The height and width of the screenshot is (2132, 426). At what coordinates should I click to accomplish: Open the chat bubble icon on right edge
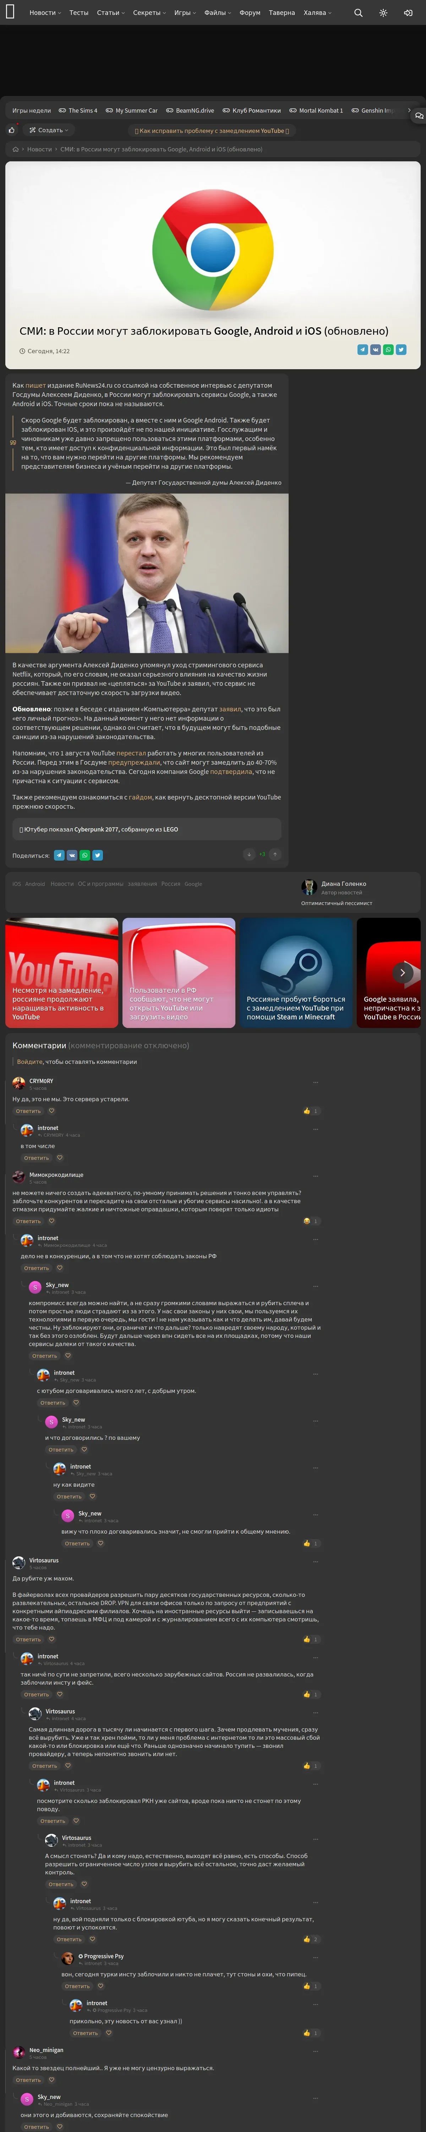[x=419, y=116]
